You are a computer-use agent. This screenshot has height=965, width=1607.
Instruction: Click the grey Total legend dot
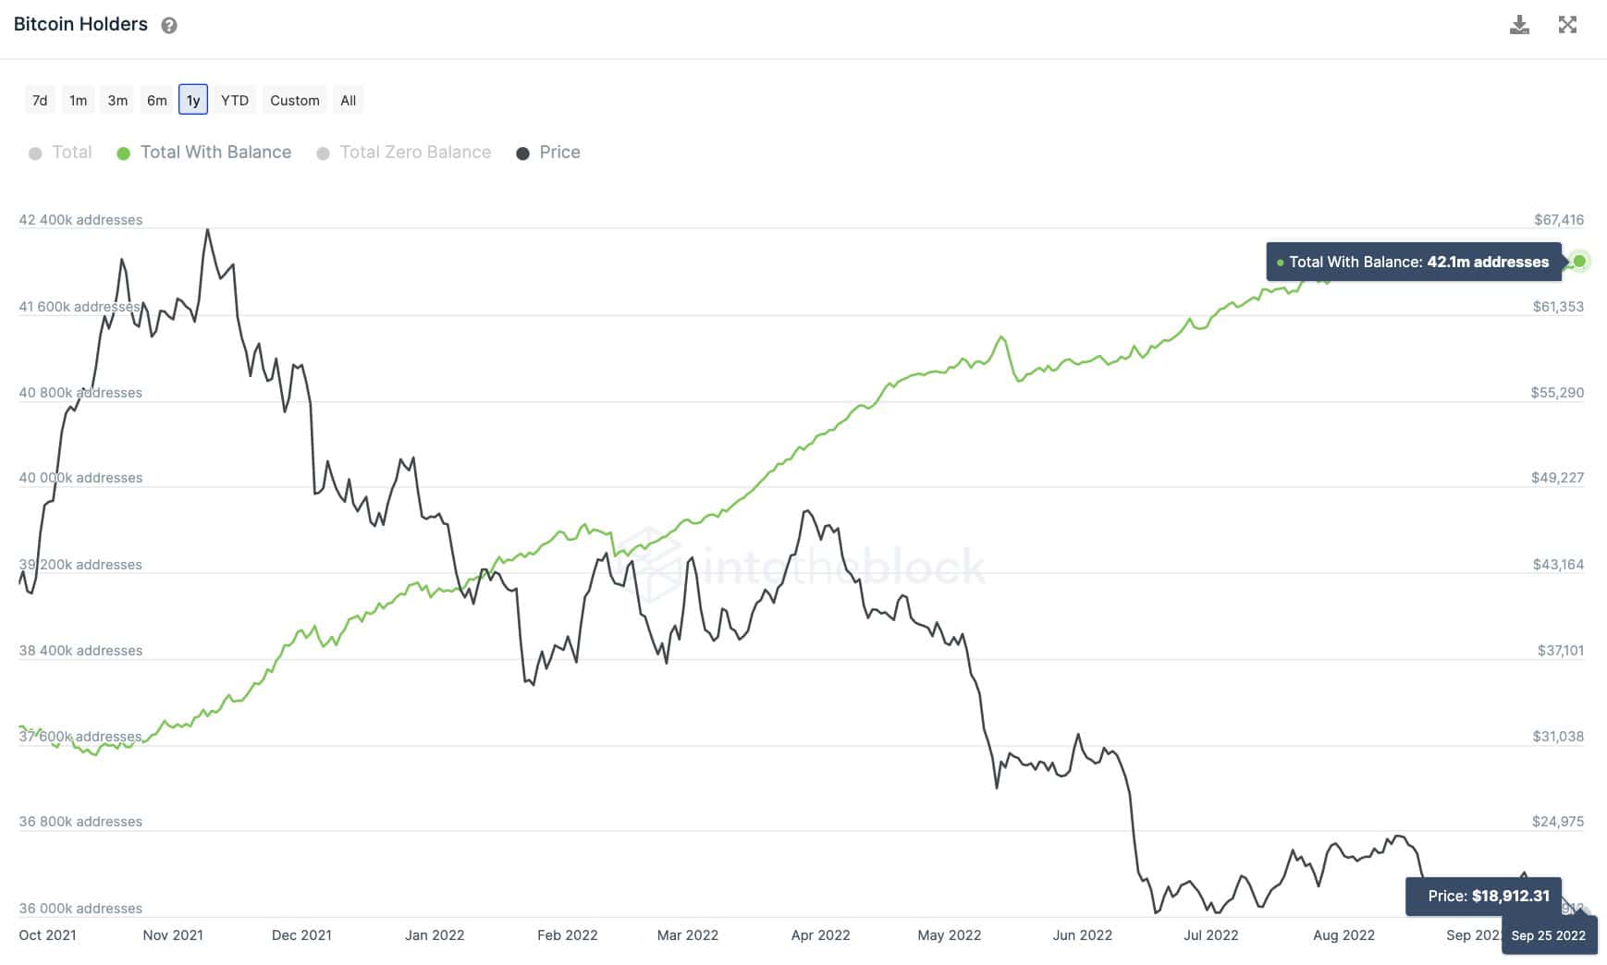pos(35,153)
